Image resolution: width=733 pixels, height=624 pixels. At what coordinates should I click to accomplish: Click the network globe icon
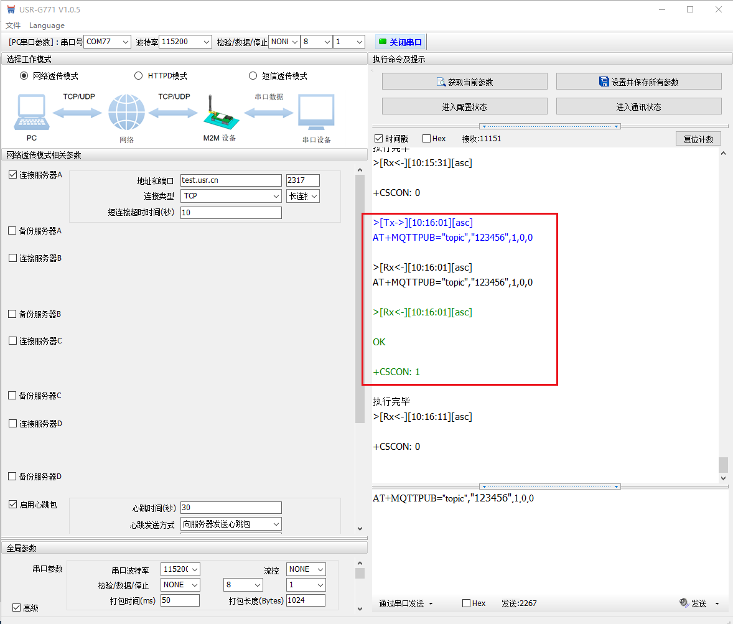coord(126,113)
